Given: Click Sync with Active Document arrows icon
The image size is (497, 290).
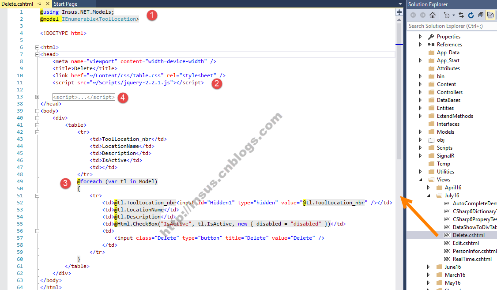Looking at the screenshot, I should pos(461,15).
